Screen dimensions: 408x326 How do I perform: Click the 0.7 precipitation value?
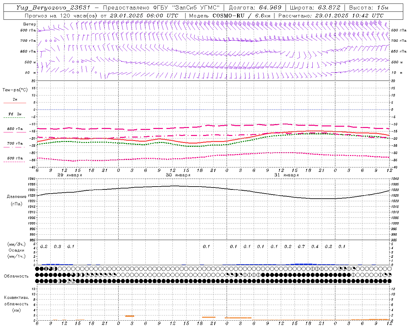point(301,246)
